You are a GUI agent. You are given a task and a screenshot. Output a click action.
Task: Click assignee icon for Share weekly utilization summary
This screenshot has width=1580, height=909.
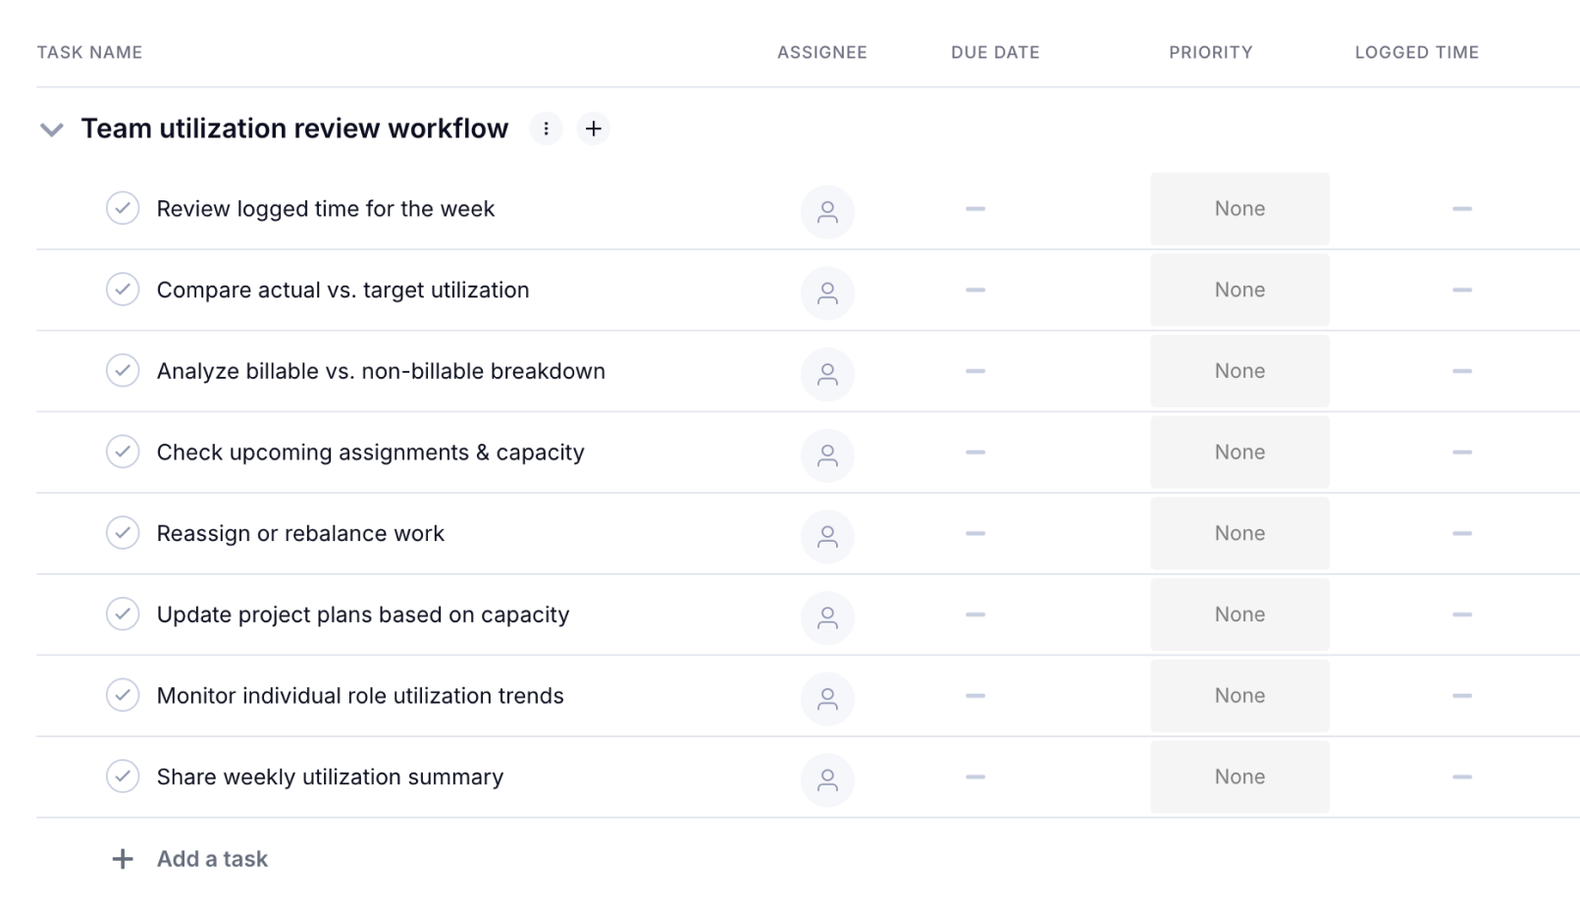827,779
